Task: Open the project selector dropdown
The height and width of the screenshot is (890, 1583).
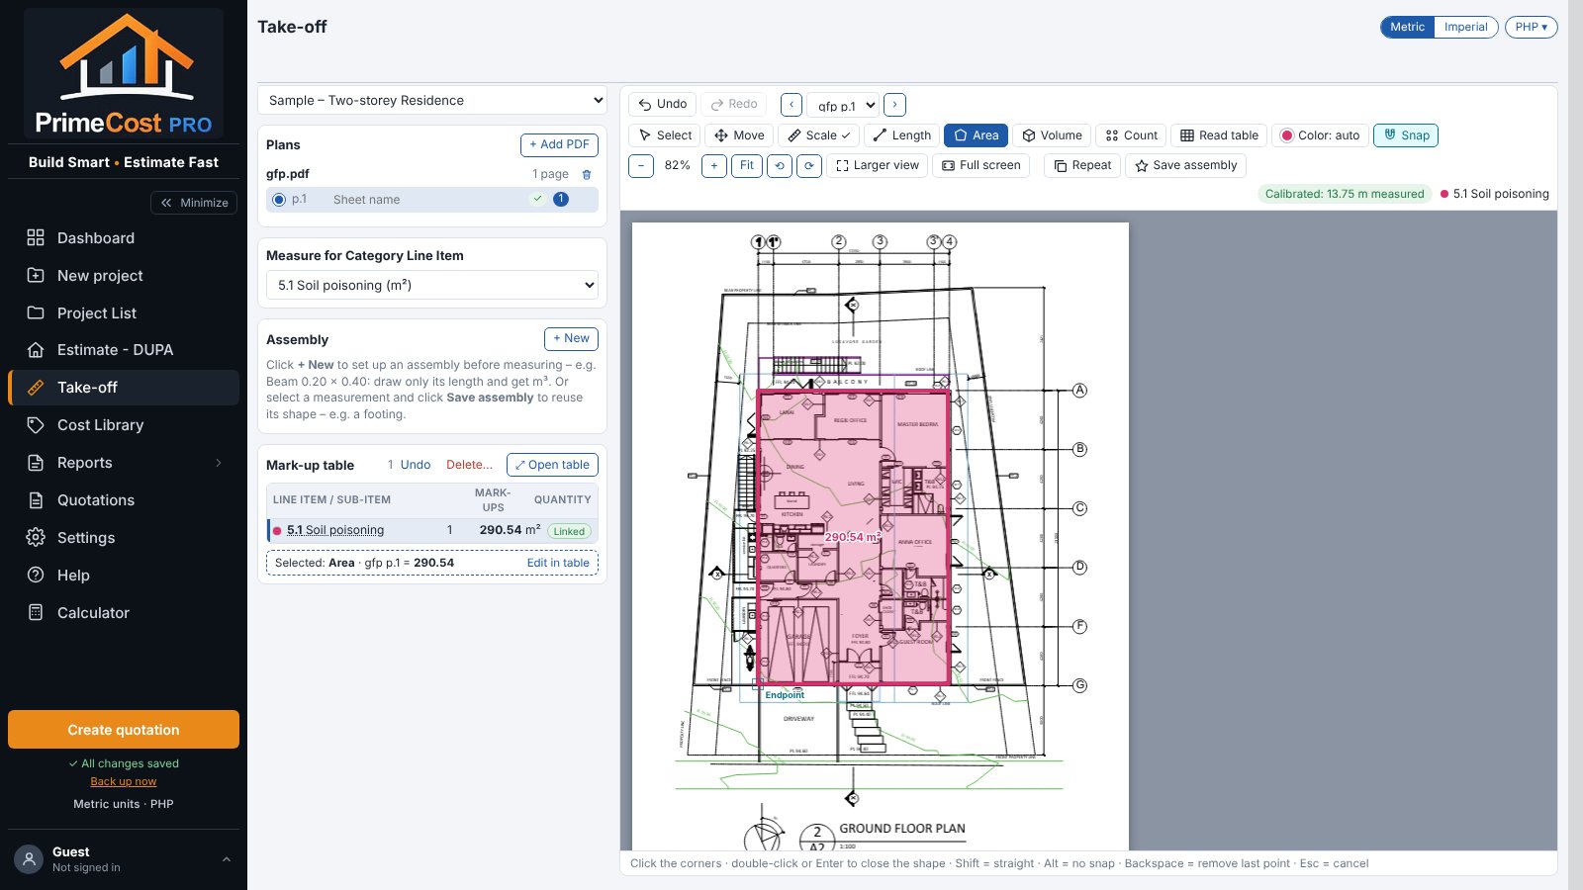Action: point(432,100)
